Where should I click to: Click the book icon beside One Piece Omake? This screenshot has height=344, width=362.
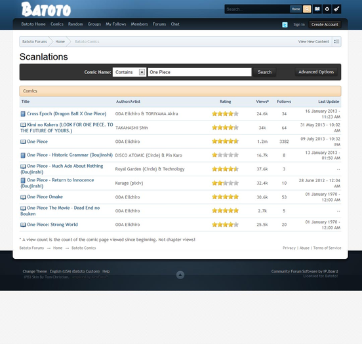[x=23, y=197]
